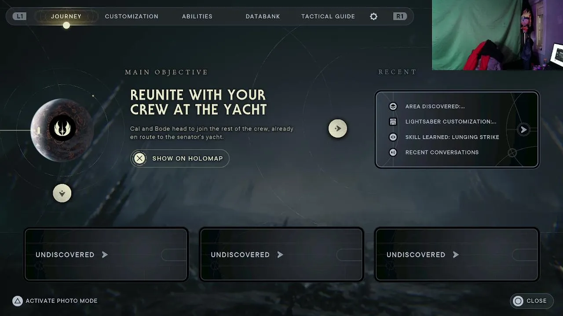
Task: Open the Tactical Guide tab
Action: (328, 16)
